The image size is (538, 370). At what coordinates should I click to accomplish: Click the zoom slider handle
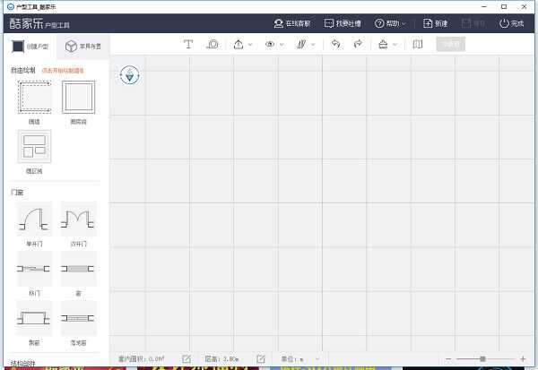(x=482, y=358)
